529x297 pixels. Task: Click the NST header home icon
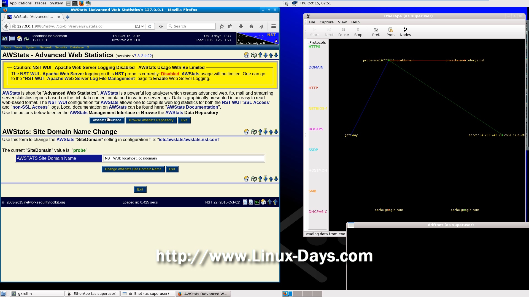[x=20, y=39]
